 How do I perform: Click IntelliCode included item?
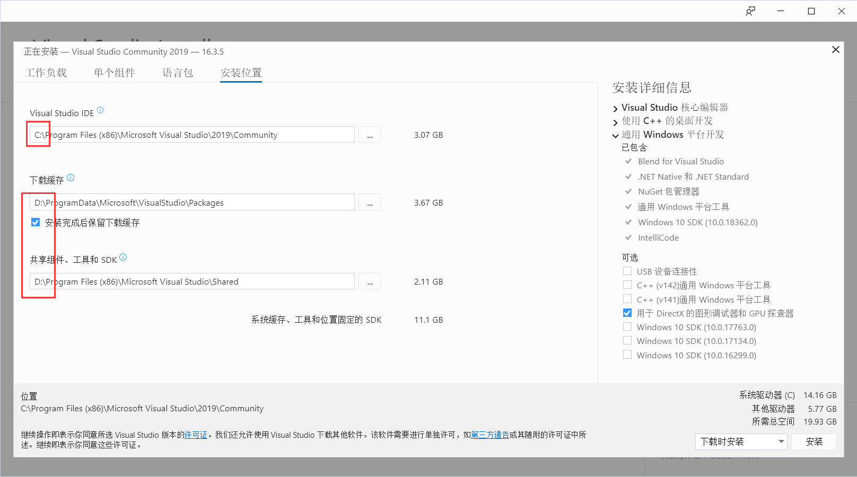[658, 237]
